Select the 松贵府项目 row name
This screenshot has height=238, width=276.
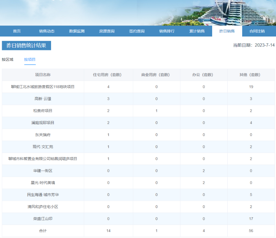43,111
